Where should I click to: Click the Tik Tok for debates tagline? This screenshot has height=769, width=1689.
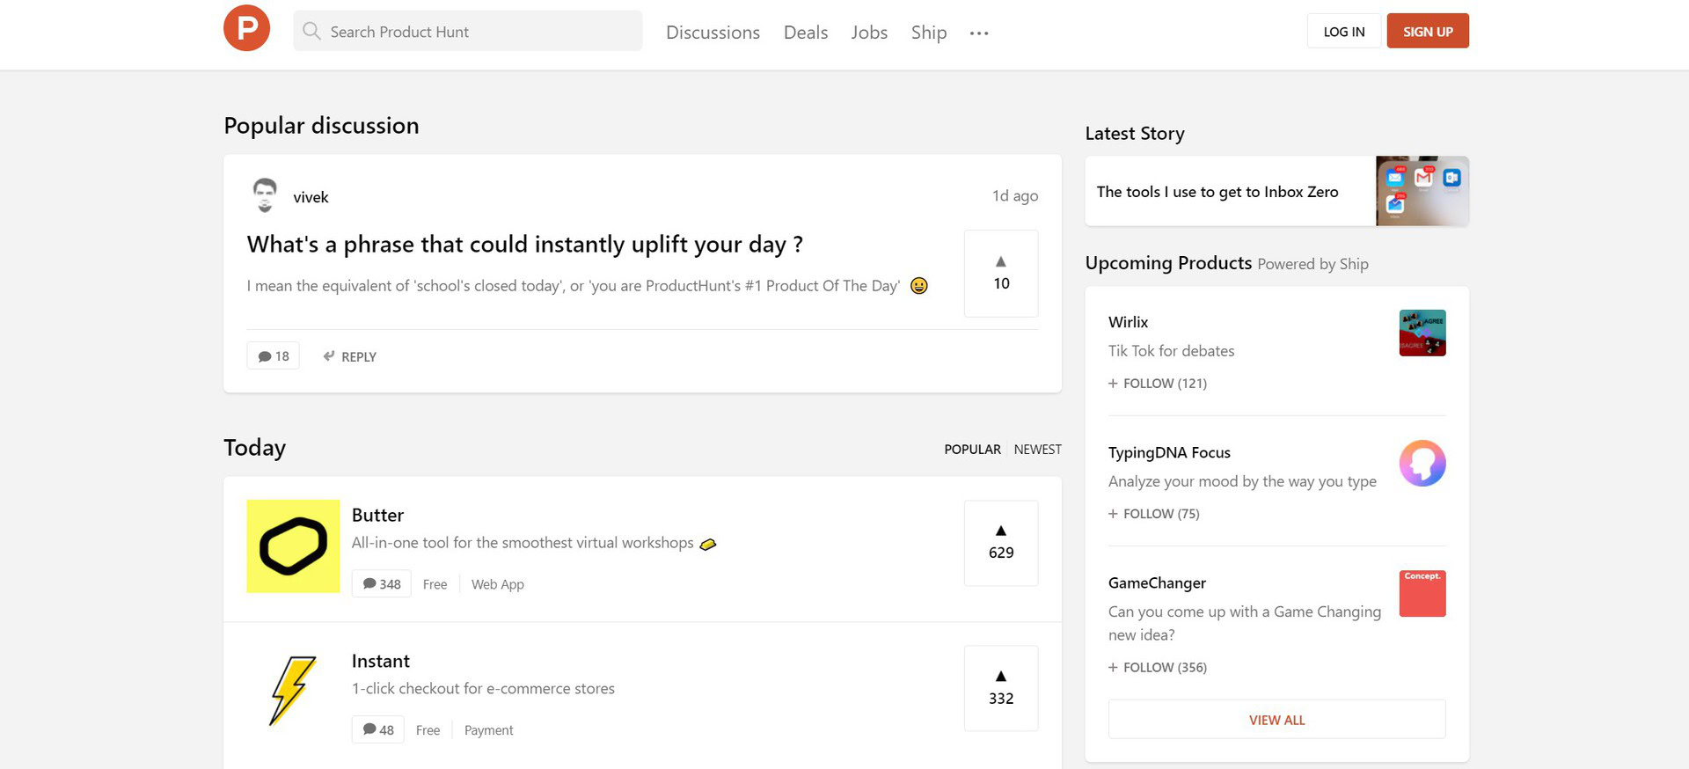pyautogui.click(x=1171, y=351)
